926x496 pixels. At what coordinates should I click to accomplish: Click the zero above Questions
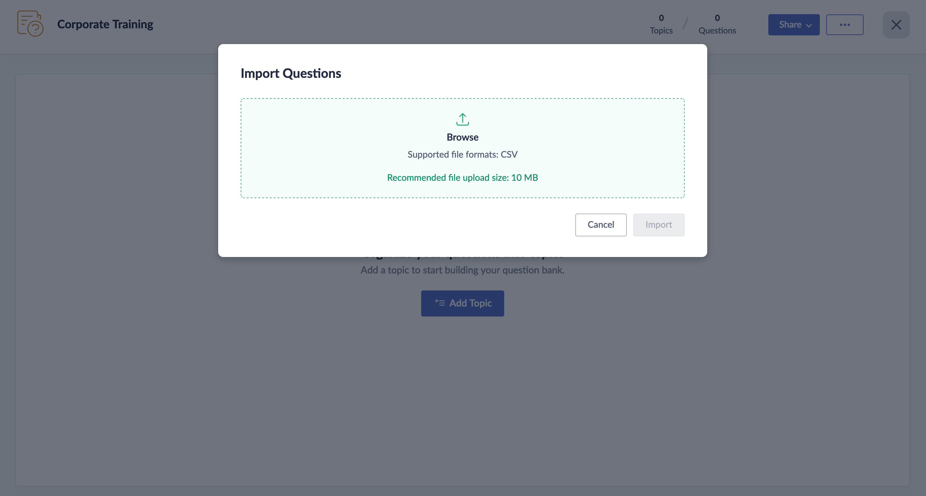click(x=717, y=18)
